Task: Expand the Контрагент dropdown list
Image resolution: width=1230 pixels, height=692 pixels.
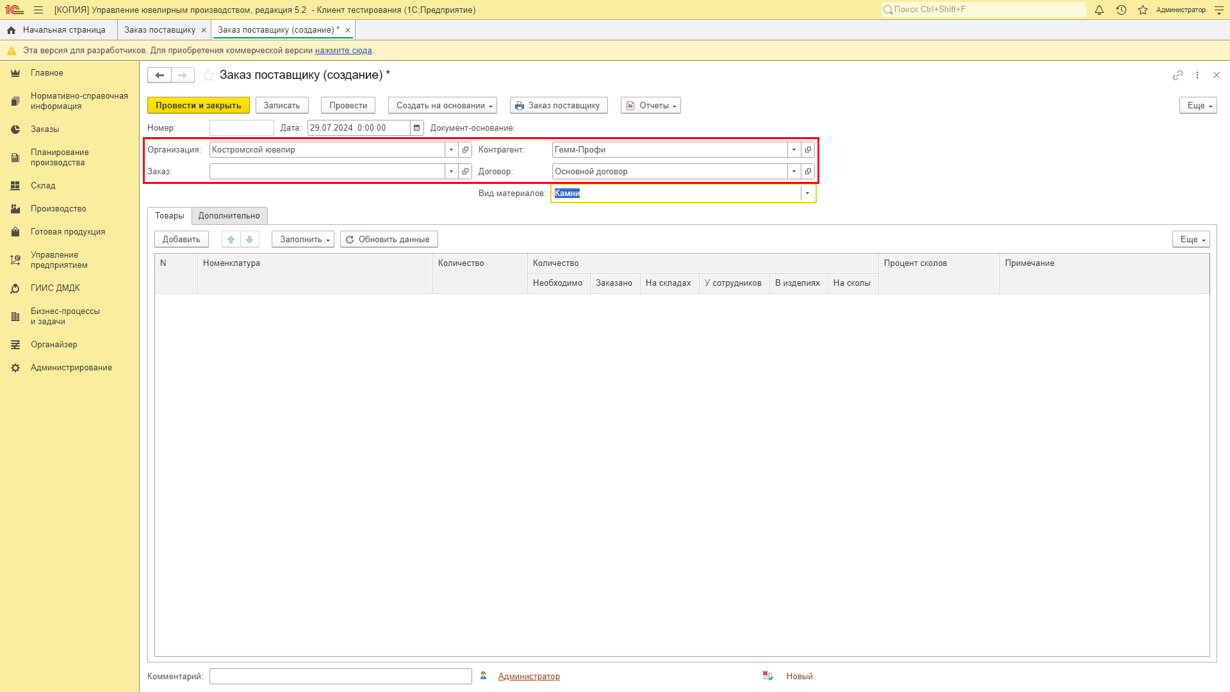Action: [794, 149]
